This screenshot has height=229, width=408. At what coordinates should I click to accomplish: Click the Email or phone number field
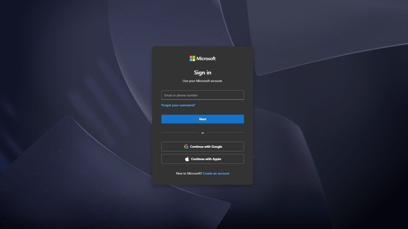203,95
